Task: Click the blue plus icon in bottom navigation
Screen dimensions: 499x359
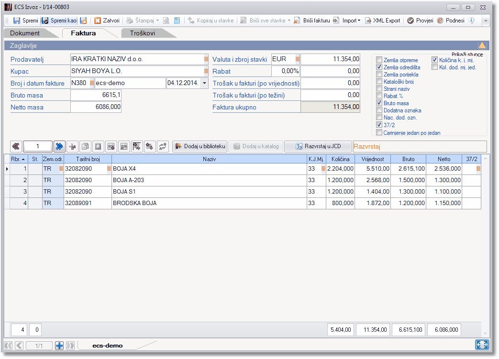Action: click(x=59, y=345)
